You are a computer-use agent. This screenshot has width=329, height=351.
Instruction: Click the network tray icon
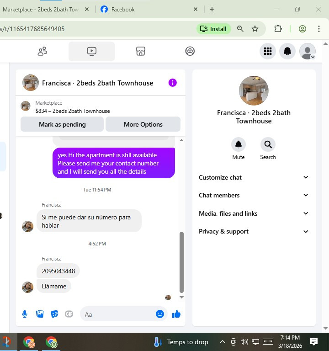255,342
